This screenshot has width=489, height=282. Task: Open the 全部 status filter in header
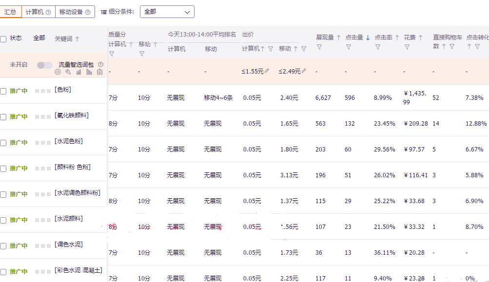39,38
